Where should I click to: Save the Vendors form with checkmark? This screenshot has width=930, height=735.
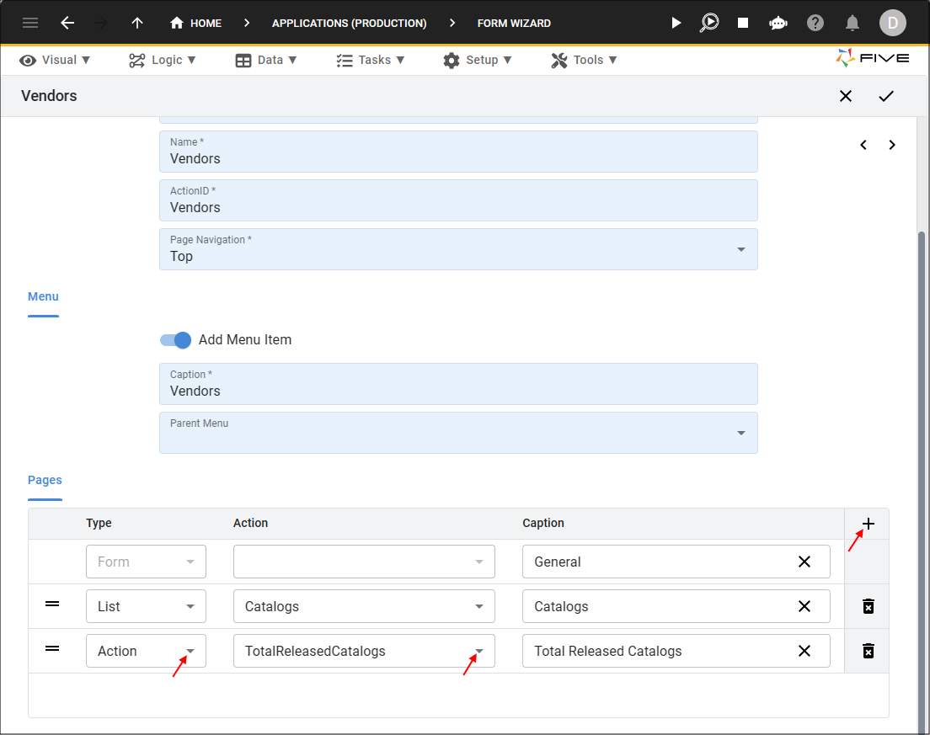click(x=886, y=96)
